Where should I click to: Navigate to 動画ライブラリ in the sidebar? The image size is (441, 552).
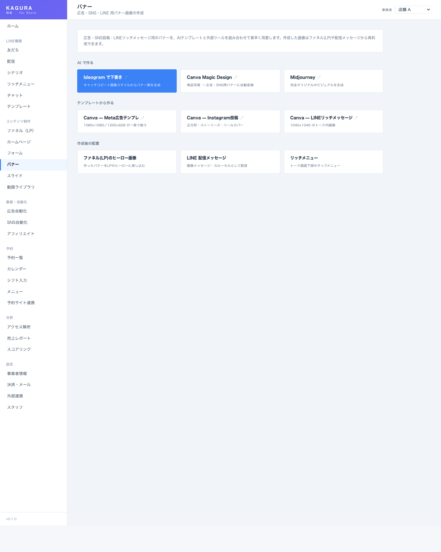(21, 187)
